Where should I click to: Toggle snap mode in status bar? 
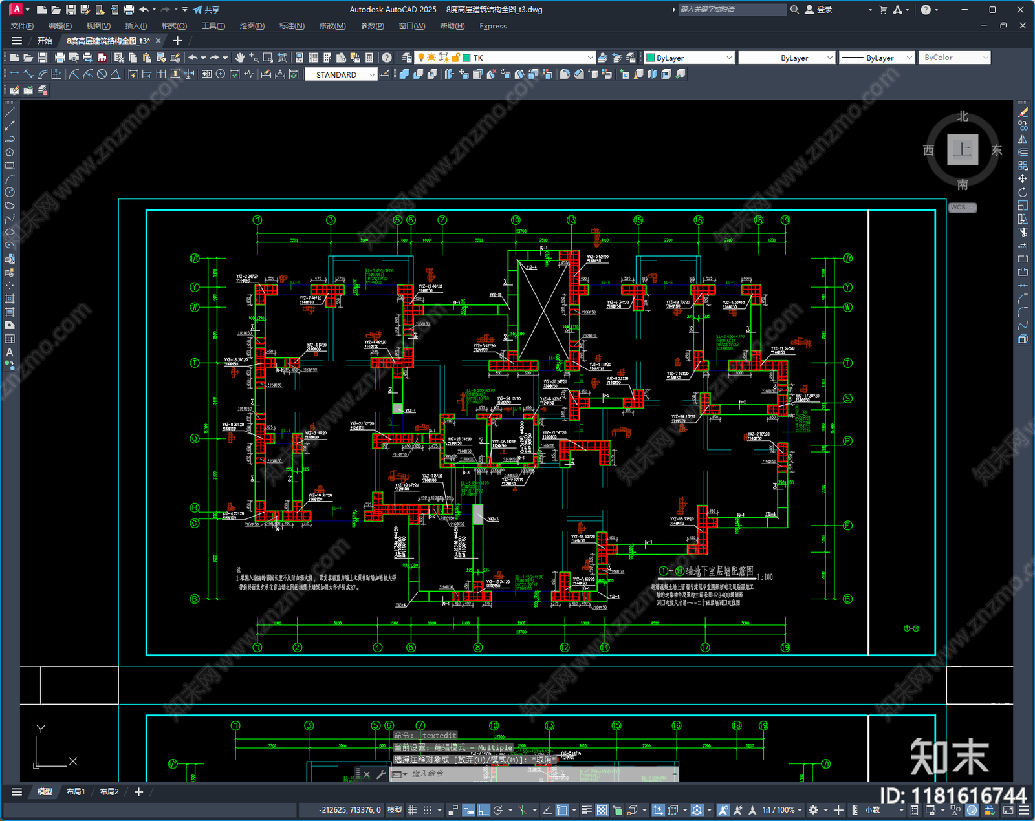[x=427, y=810]
